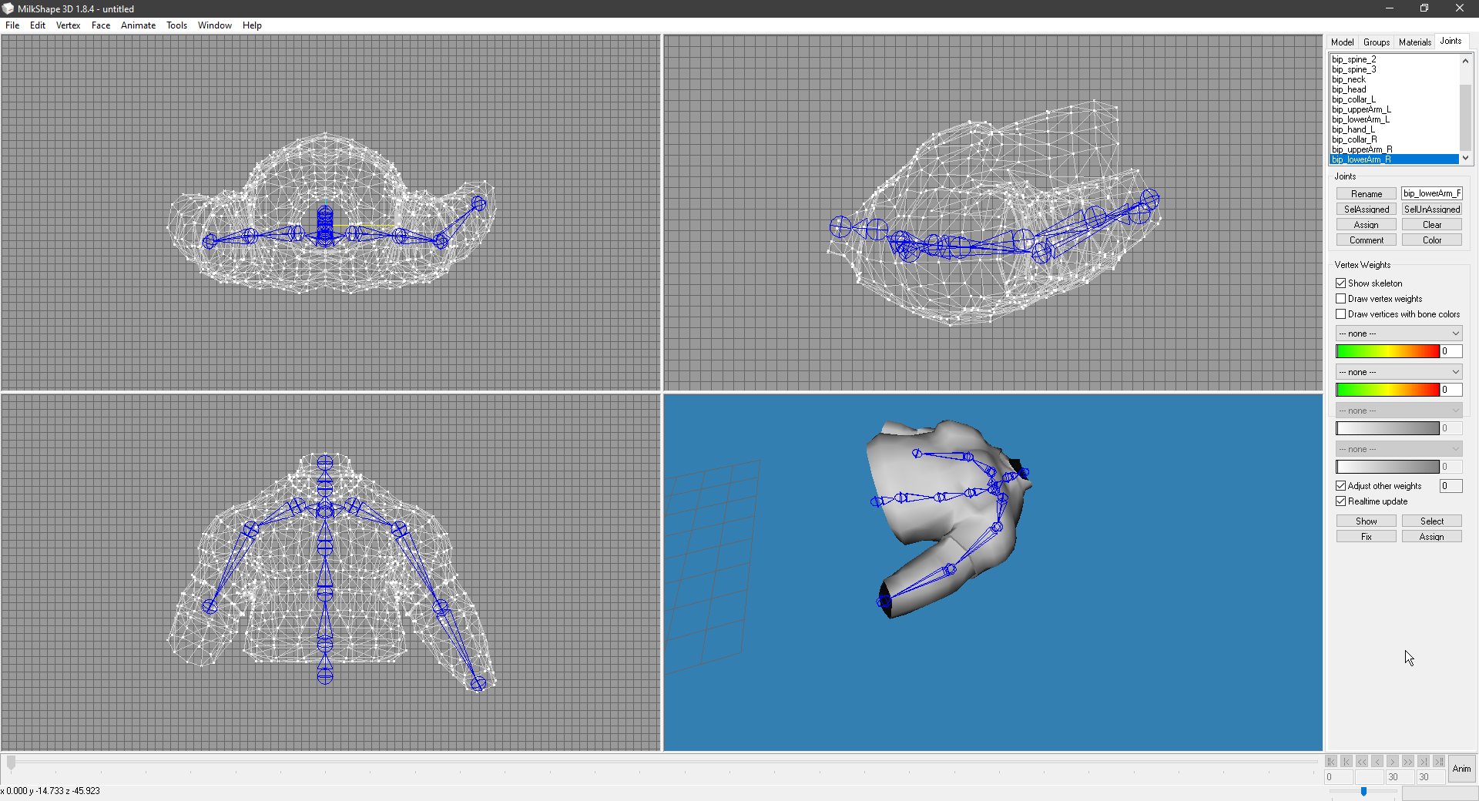Click Assign button in Vertex Weights section
This screenshot has width=1479, height=801.
tap(1432, 537)
